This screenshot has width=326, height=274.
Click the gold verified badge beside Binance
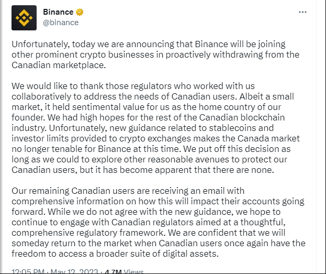pos(80,12)
